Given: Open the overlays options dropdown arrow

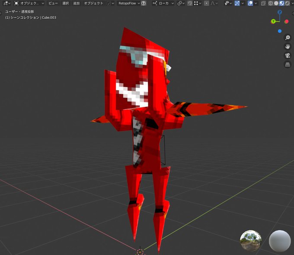Looking at the screenshot, I should tap(256, 3).
